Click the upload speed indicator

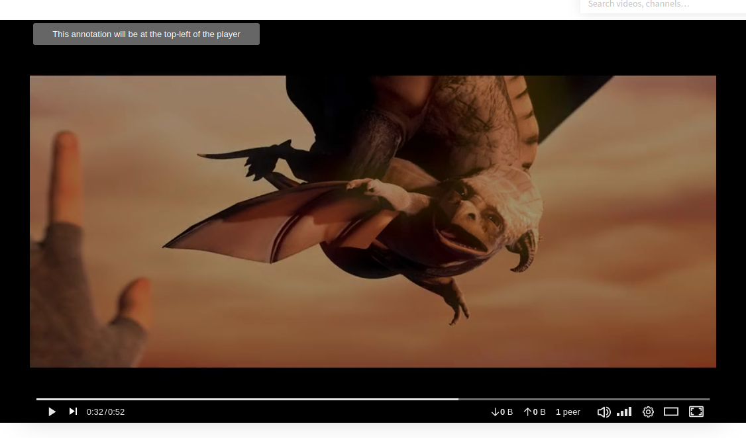(x=535, y=412)
